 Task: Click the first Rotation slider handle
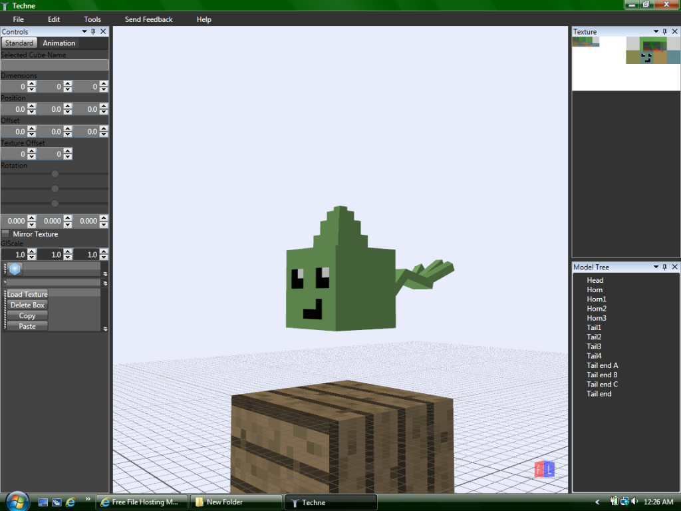click(x=55, y=174)
